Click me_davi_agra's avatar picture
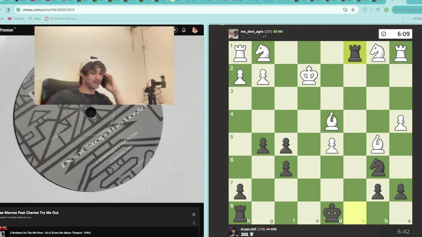Screen dimensions: 422x237 pos(233,34)
